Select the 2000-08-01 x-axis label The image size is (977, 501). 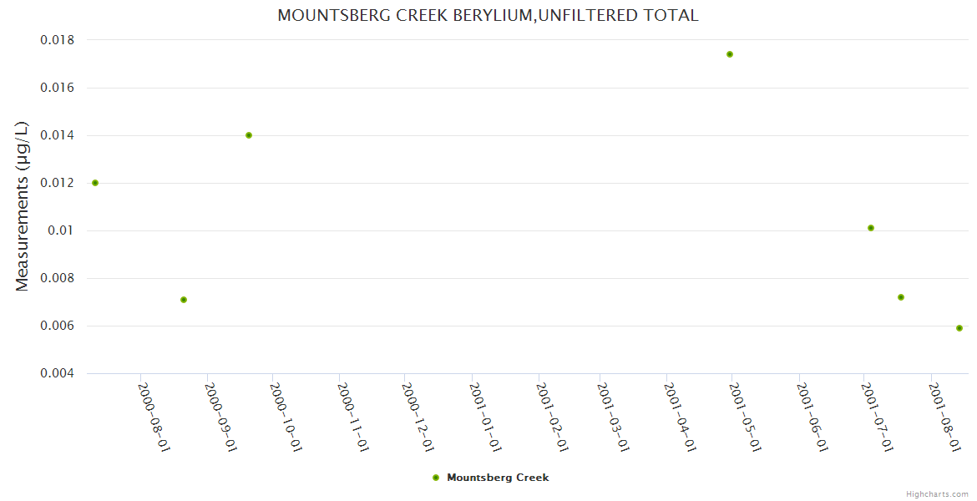[x=154, y=417]
